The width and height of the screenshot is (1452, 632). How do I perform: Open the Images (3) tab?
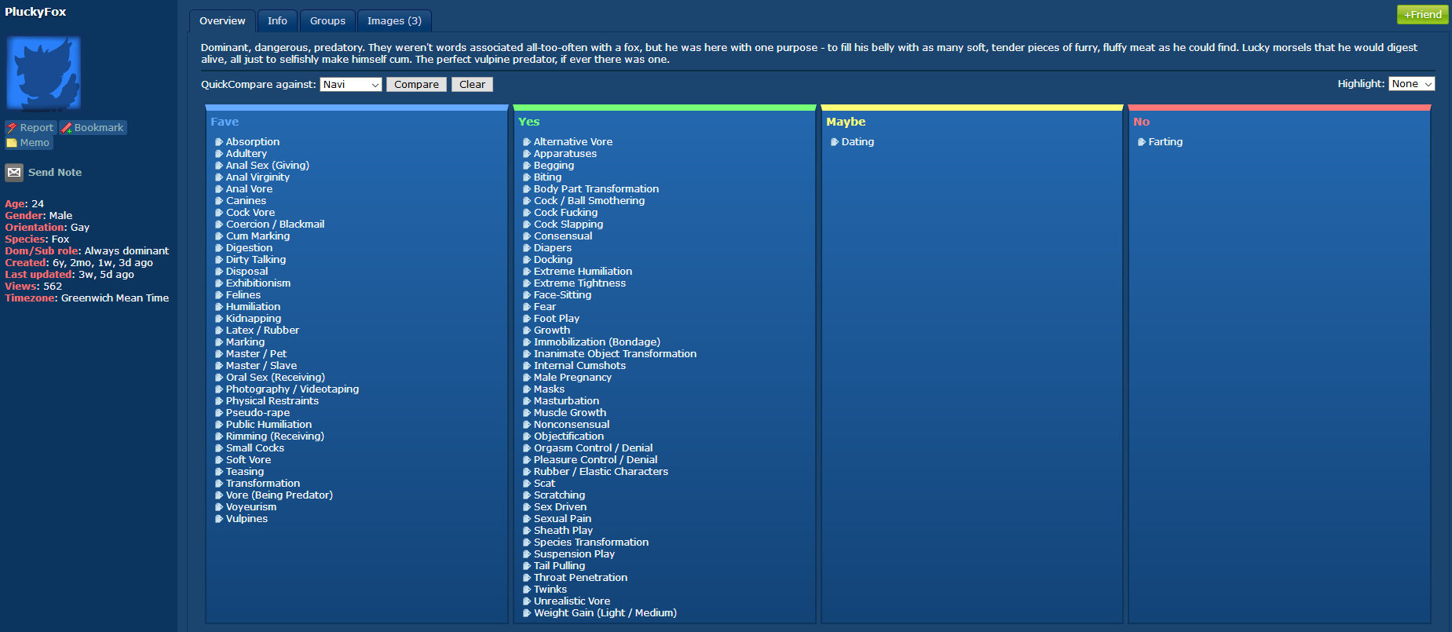[394, 21]
